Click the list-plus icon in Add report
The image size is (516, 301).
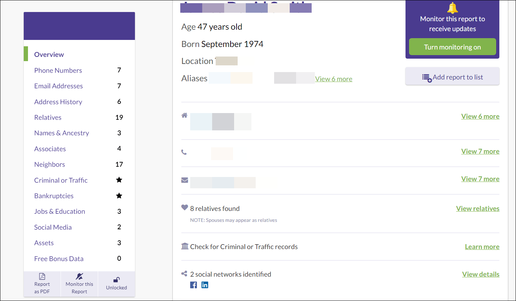(427, 78)
